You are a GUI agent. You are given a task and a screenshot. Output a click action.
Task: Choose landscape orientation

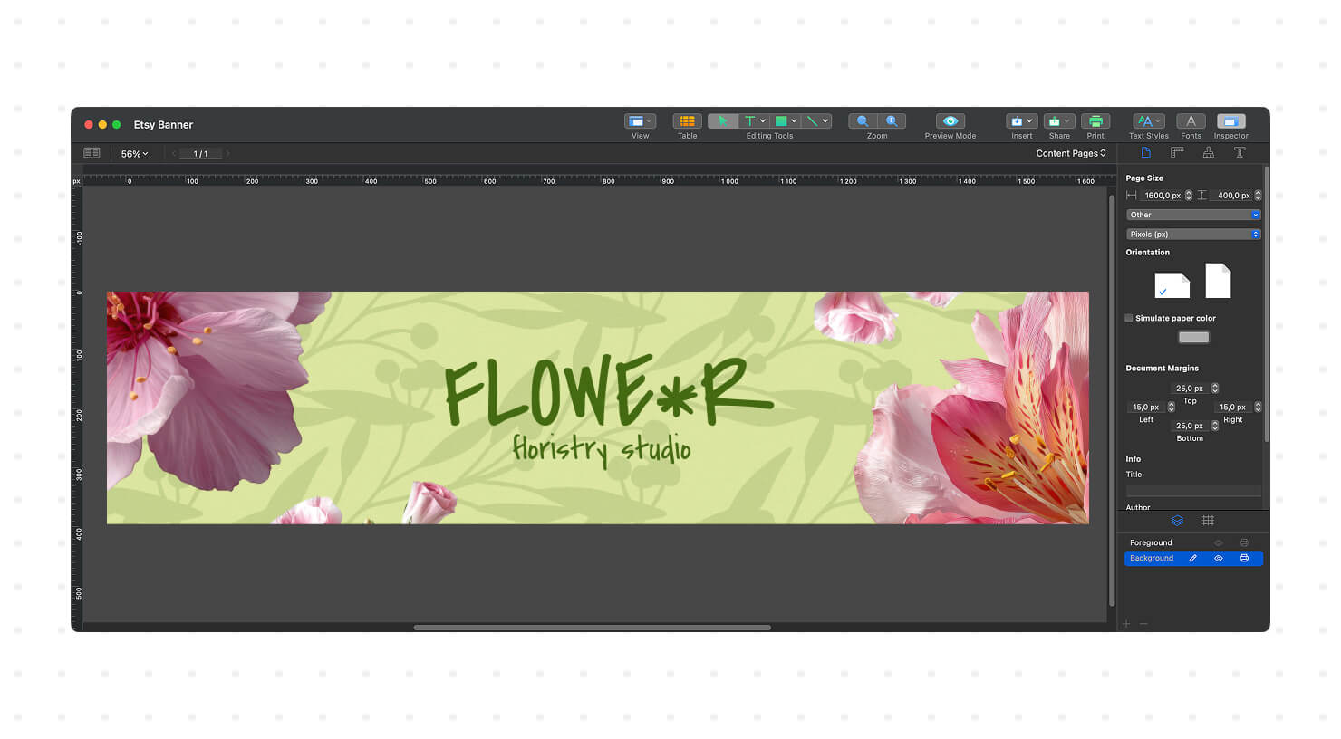point(1172,285)
